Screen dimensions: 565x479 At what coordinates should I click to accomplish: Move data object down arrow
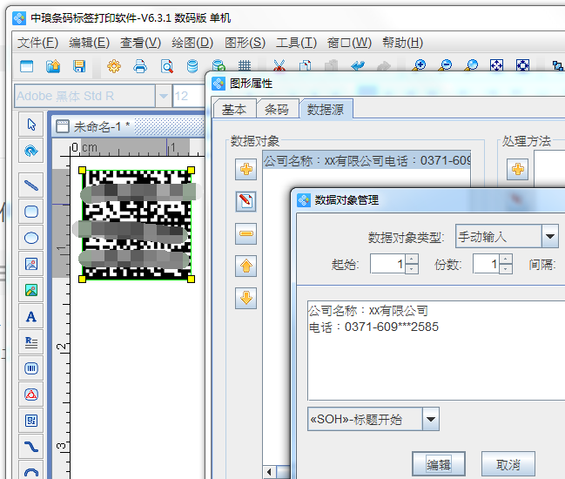pos(246,298)
